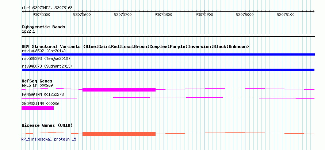Open the nsv946078 (Sudmant2013) variant label

(x=47, y=66)
